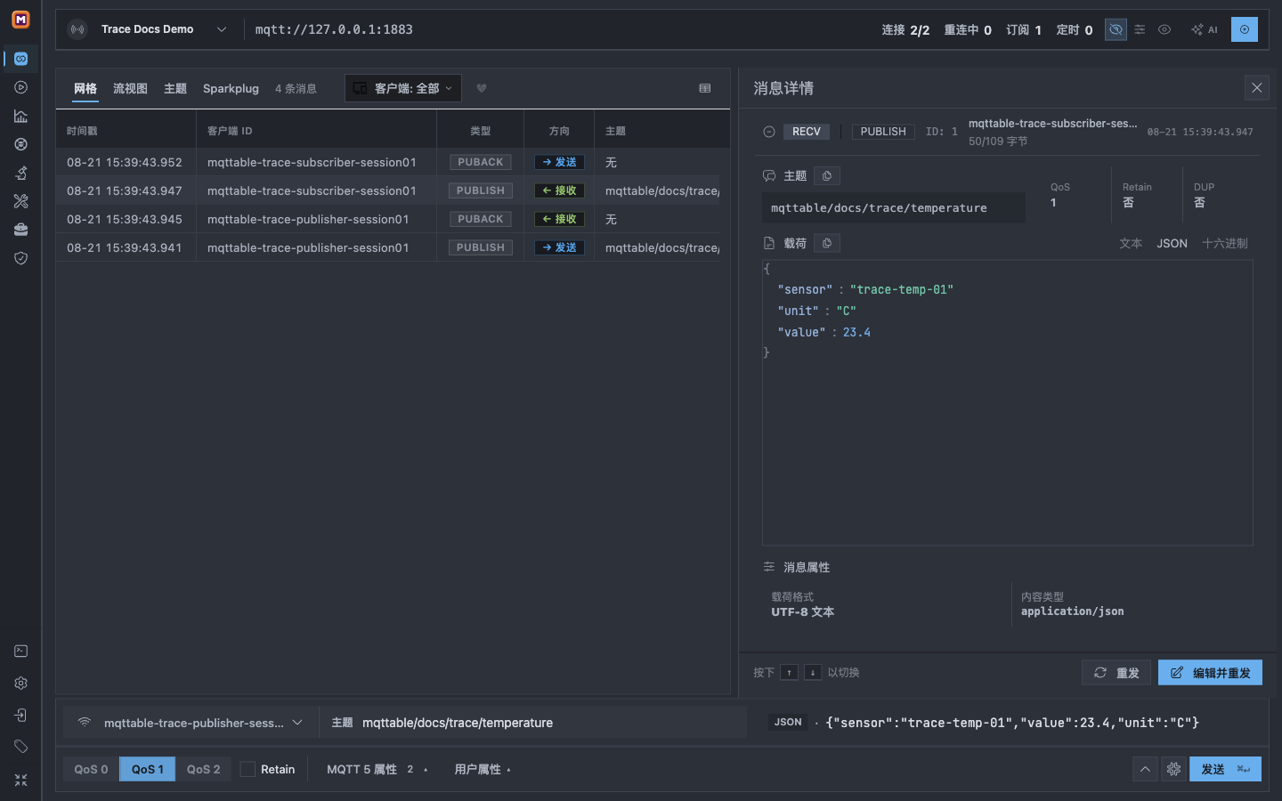
Task: Expand 用户属性 section
Action: 483,769
